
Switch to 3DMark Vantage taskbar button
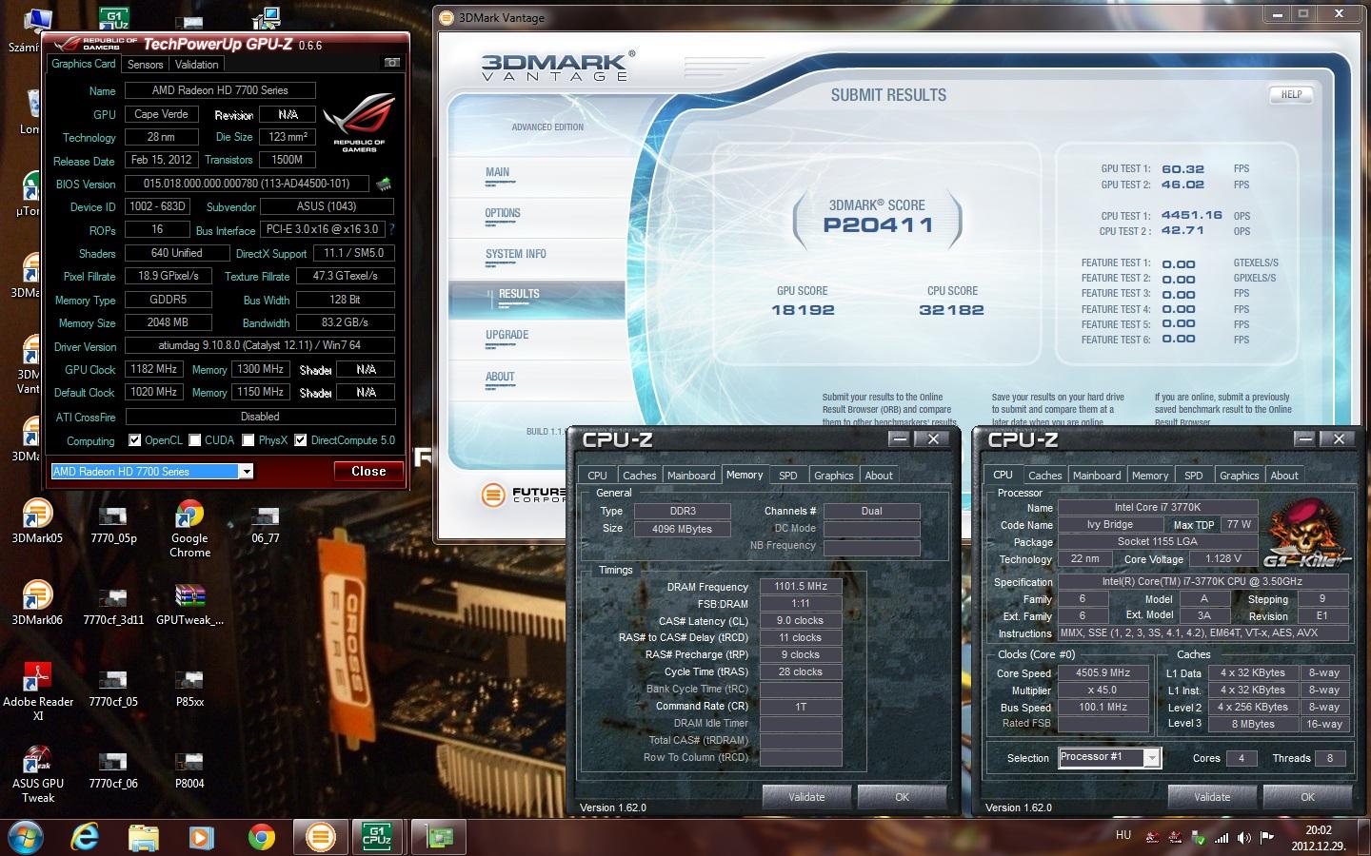point(321,837)
